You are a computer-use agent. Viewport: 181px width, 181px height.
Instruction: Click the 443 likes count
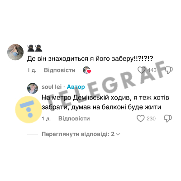coord(152,70)
